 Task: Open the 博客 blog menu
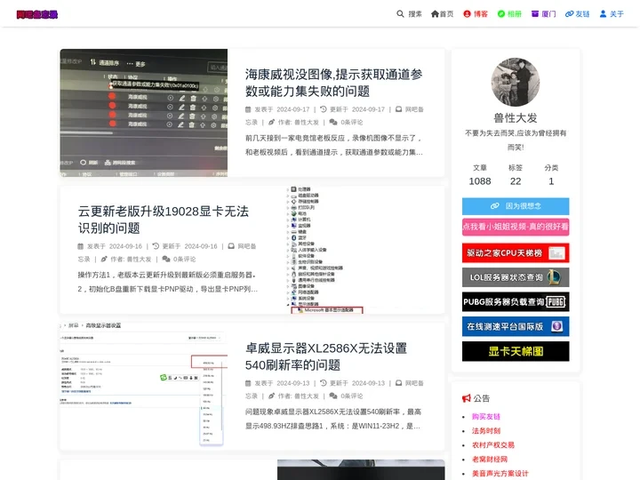[476, 14]
